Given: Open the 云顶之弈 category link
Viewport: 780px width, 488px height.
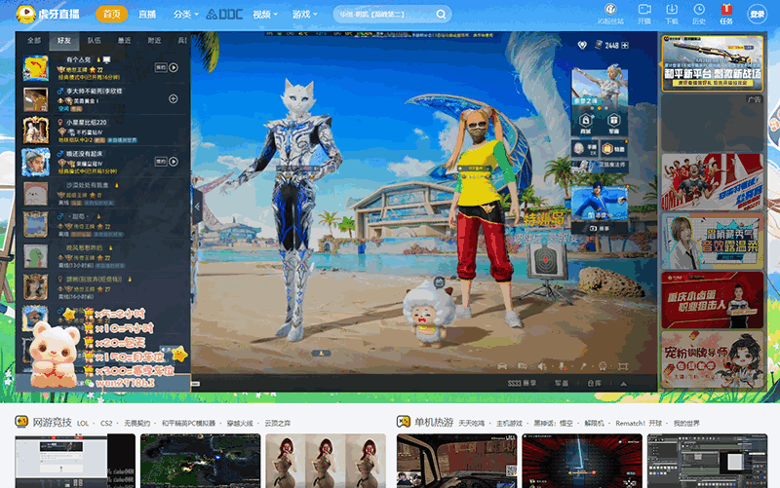Looking at the screenshot, I should coord(277,424).
